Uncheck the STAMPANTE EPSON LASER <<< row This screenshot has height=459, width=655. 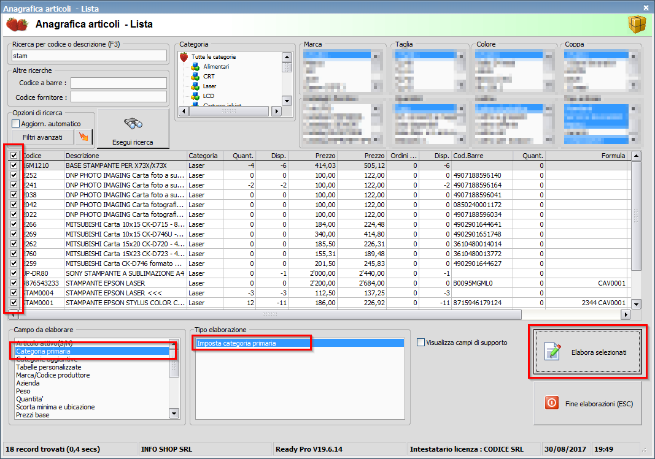pyautogui.click(x=14, y=293)
